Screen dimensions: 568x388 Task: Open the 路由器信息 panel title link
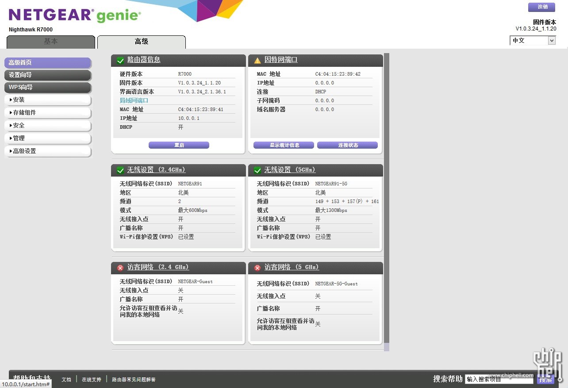coord(144,60)
